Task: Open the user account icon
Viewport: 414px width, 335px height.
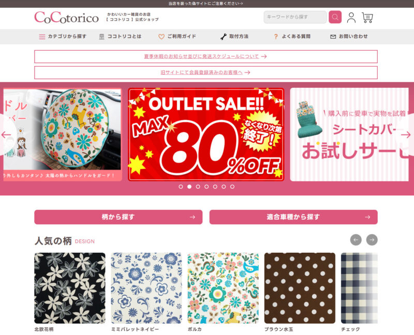Action: tap(351, 18)
